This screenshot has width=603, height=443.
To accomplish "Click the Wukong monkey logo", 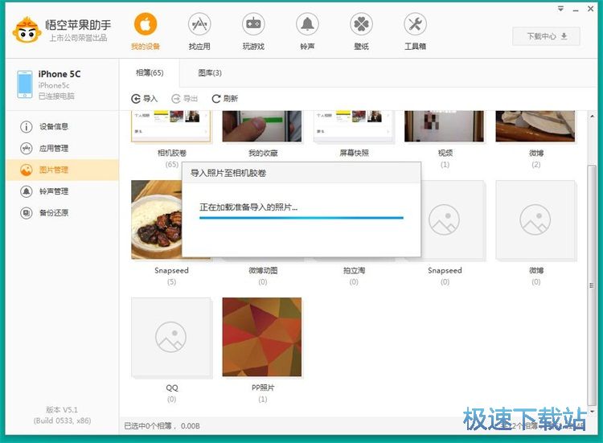I will point(27,30).
